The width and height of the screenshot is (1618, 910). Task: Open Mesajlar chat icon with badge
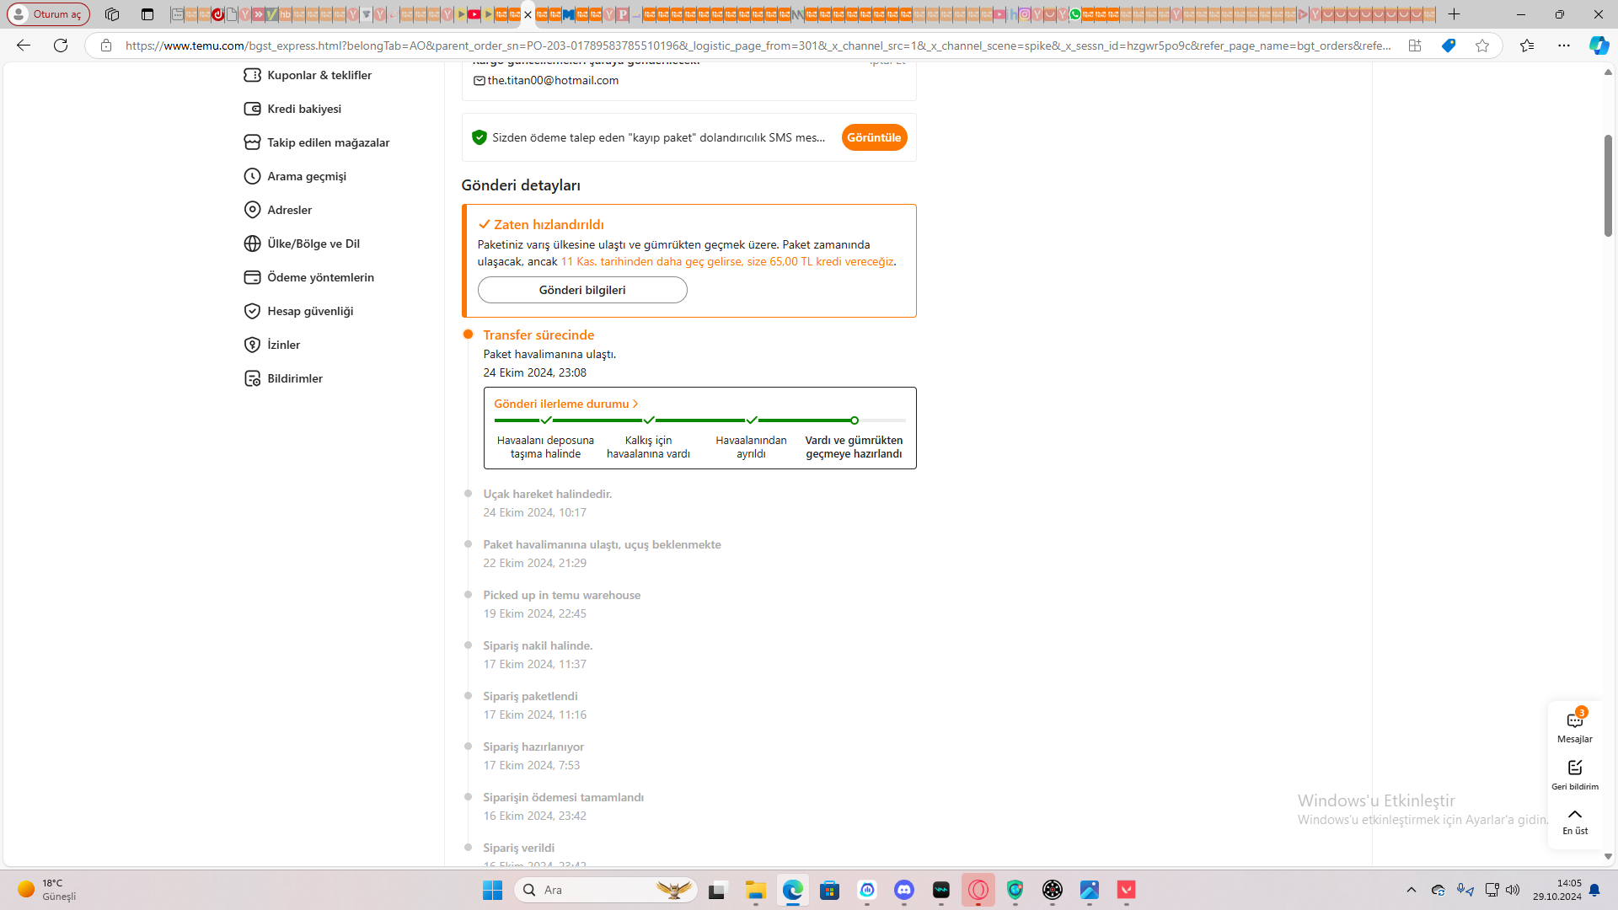tap(1575, 720)
